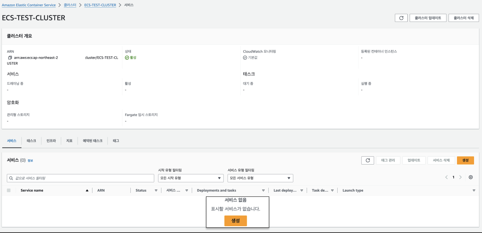Image resolution: width=482 pixels, height=233 pixels.
Task: Sort the Task de... column arrow
Action: [332, 191]
